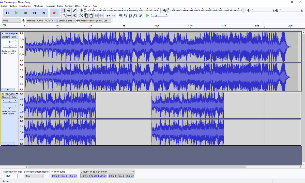Paste from the clipboard using the Paste icon
Image resolution: width=305 pixels, height=183 pixels.
pyautogui.click(x=91, y=15)
